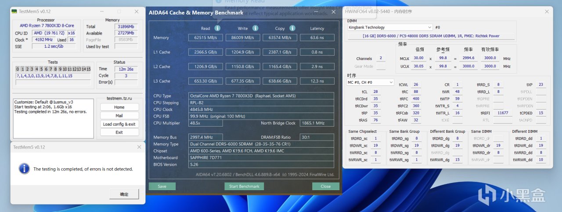
Task: Click the TestMem5 Total memory 31896Mb
Action: (126, 27)
